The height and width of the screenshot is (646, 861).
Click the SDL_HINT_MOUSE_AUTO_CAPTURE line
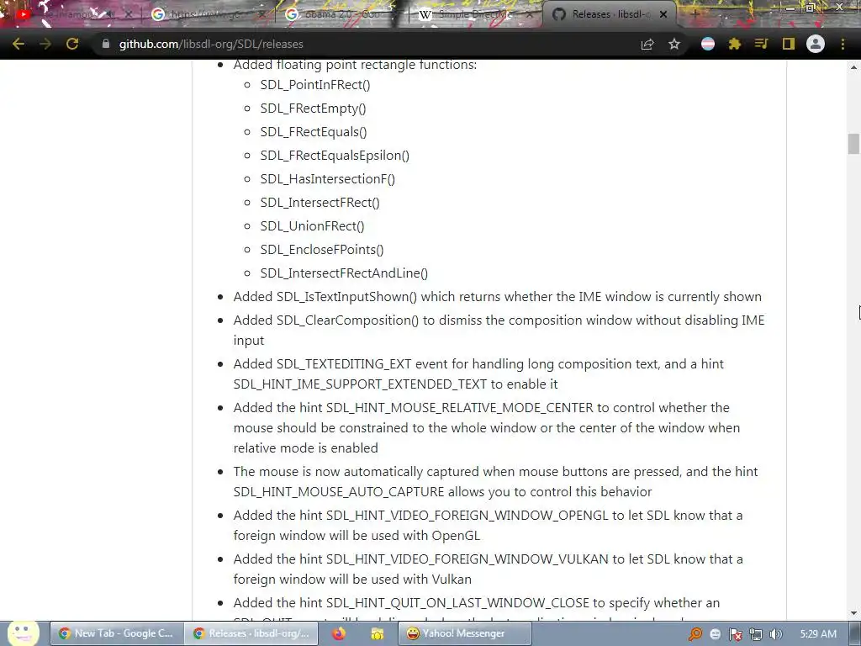click(x=442, y=491)
